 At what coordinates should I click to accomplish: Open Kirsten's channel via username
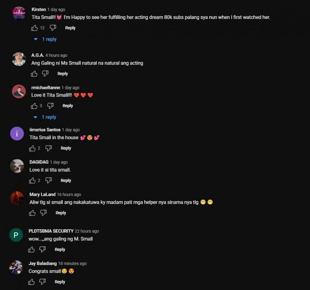pyautogui.click(x=39, y=9)
